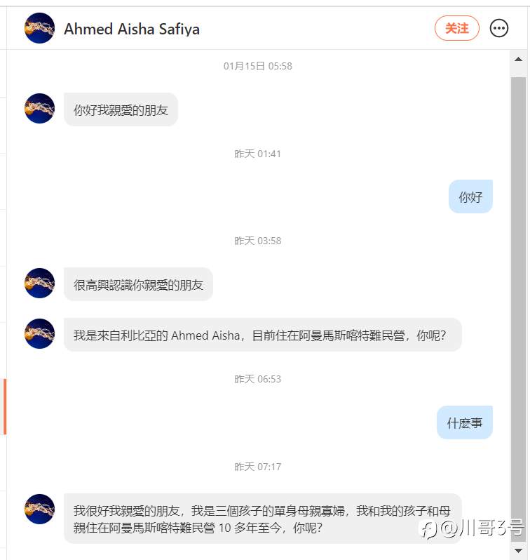Click avatar beside 很高興認識你 message
The height and width of the screenshot is (560, 530).
pos(40,284)
